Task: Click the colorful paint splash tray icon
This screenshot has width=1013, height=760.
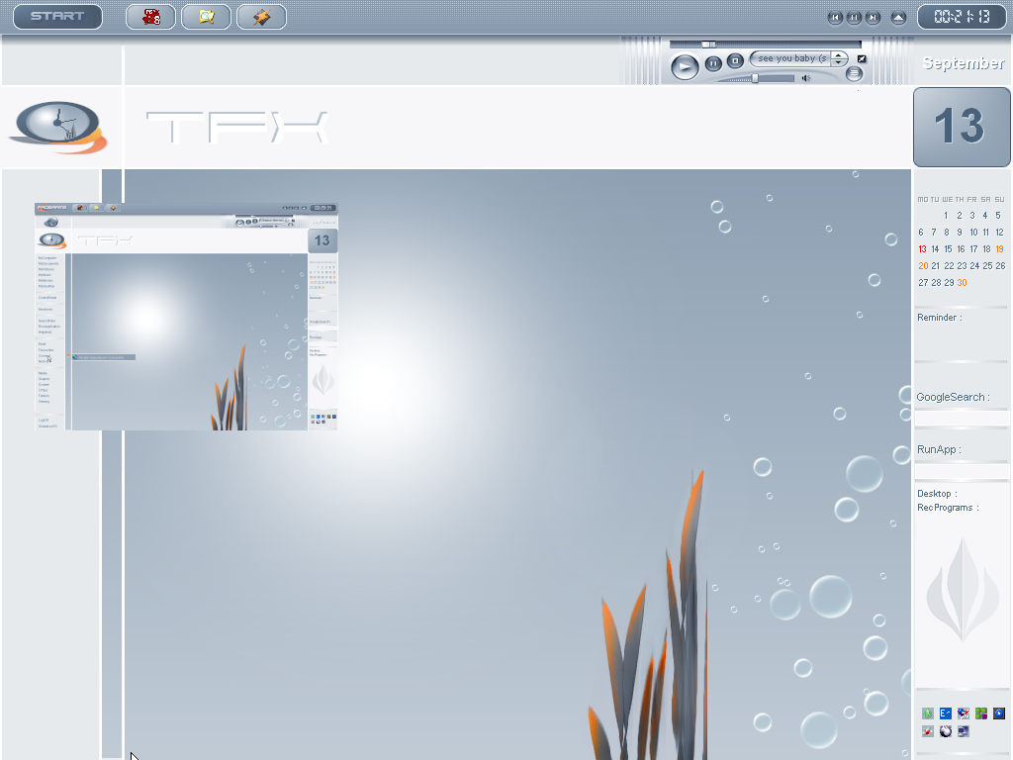Action: point(964,713)
